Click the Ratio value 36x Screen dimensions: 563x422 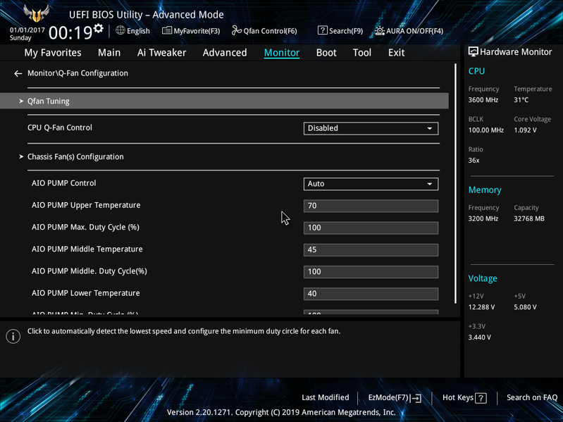[474, 161]
